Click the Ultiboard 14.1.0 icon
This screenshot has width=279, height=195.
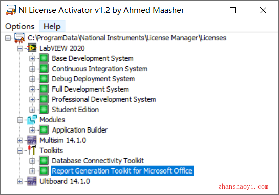(32, 181)
